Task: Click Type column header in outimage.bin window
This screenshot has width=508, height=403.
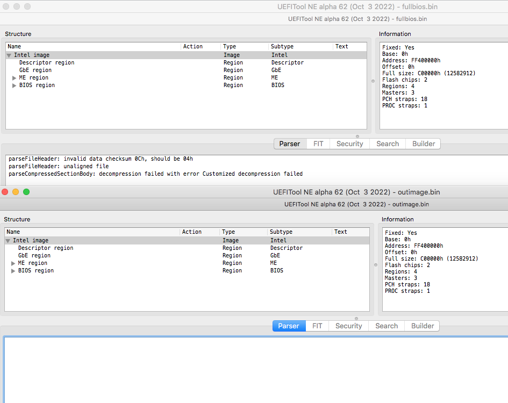Action: tap(244, 232)
